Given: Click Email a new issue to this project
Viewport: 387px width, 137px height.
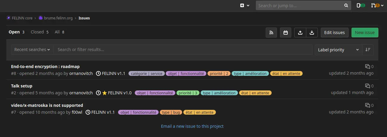Looking at the screenshot, I should [192, 126].
